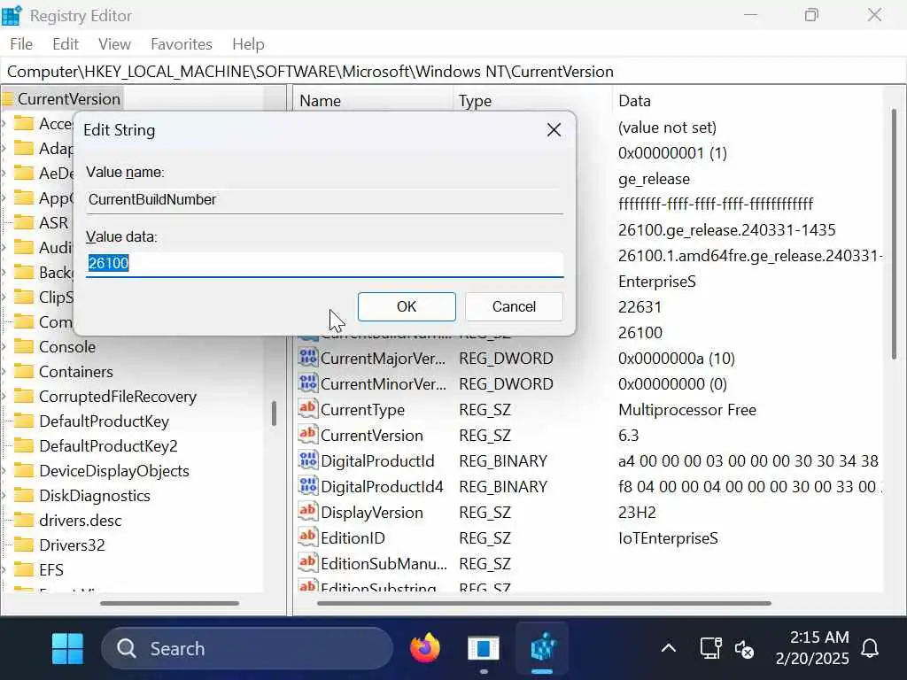Screen dimensions: 907x680
Task: Click the DiskDiagnostics folder icon
Action: click(24, 496)
